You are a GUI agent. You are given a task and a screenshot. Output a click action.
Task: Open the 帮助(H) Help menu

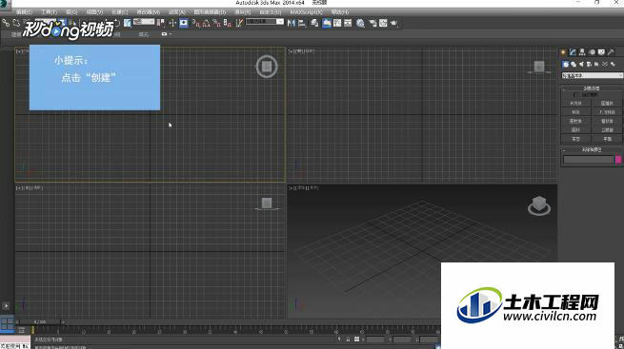point(339,12)
